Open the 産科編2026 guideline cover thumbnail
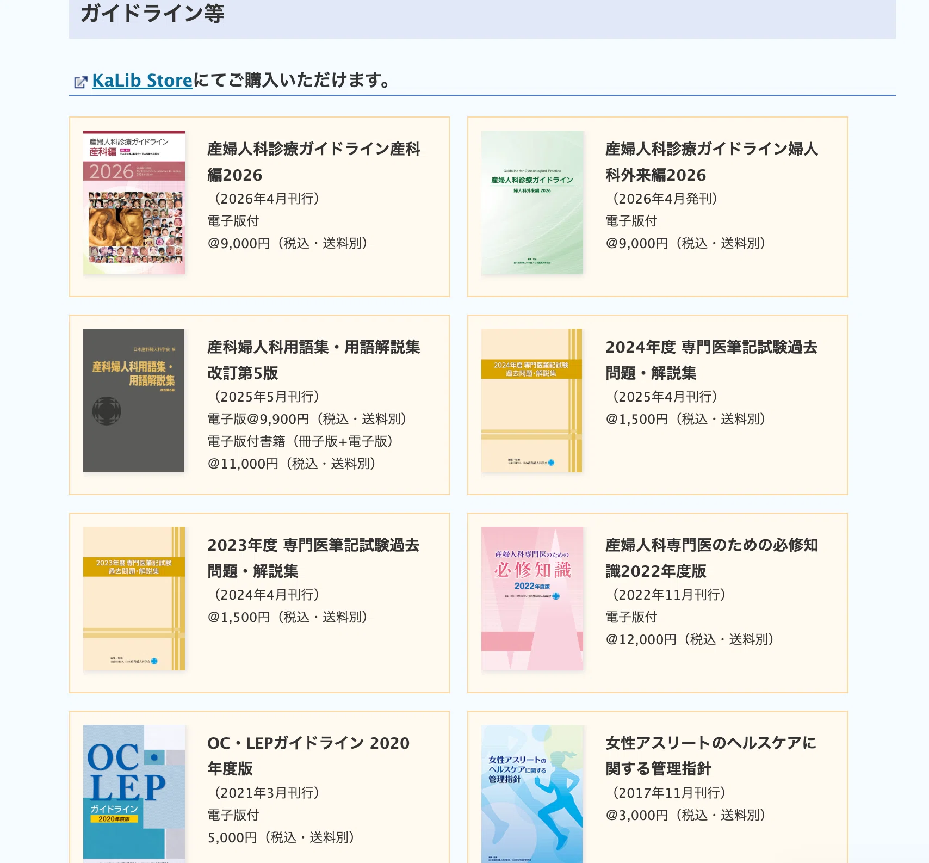The height and width of the screenshot is (863, 929). [134, 202]
